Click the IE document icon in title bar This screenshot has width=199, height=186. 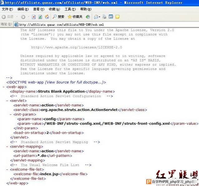coord(2,2)
